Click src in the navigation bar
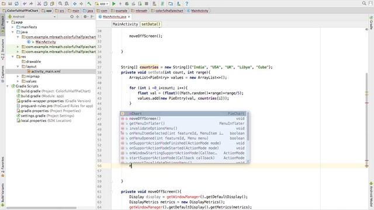374x210 pixels. (60, 10)
